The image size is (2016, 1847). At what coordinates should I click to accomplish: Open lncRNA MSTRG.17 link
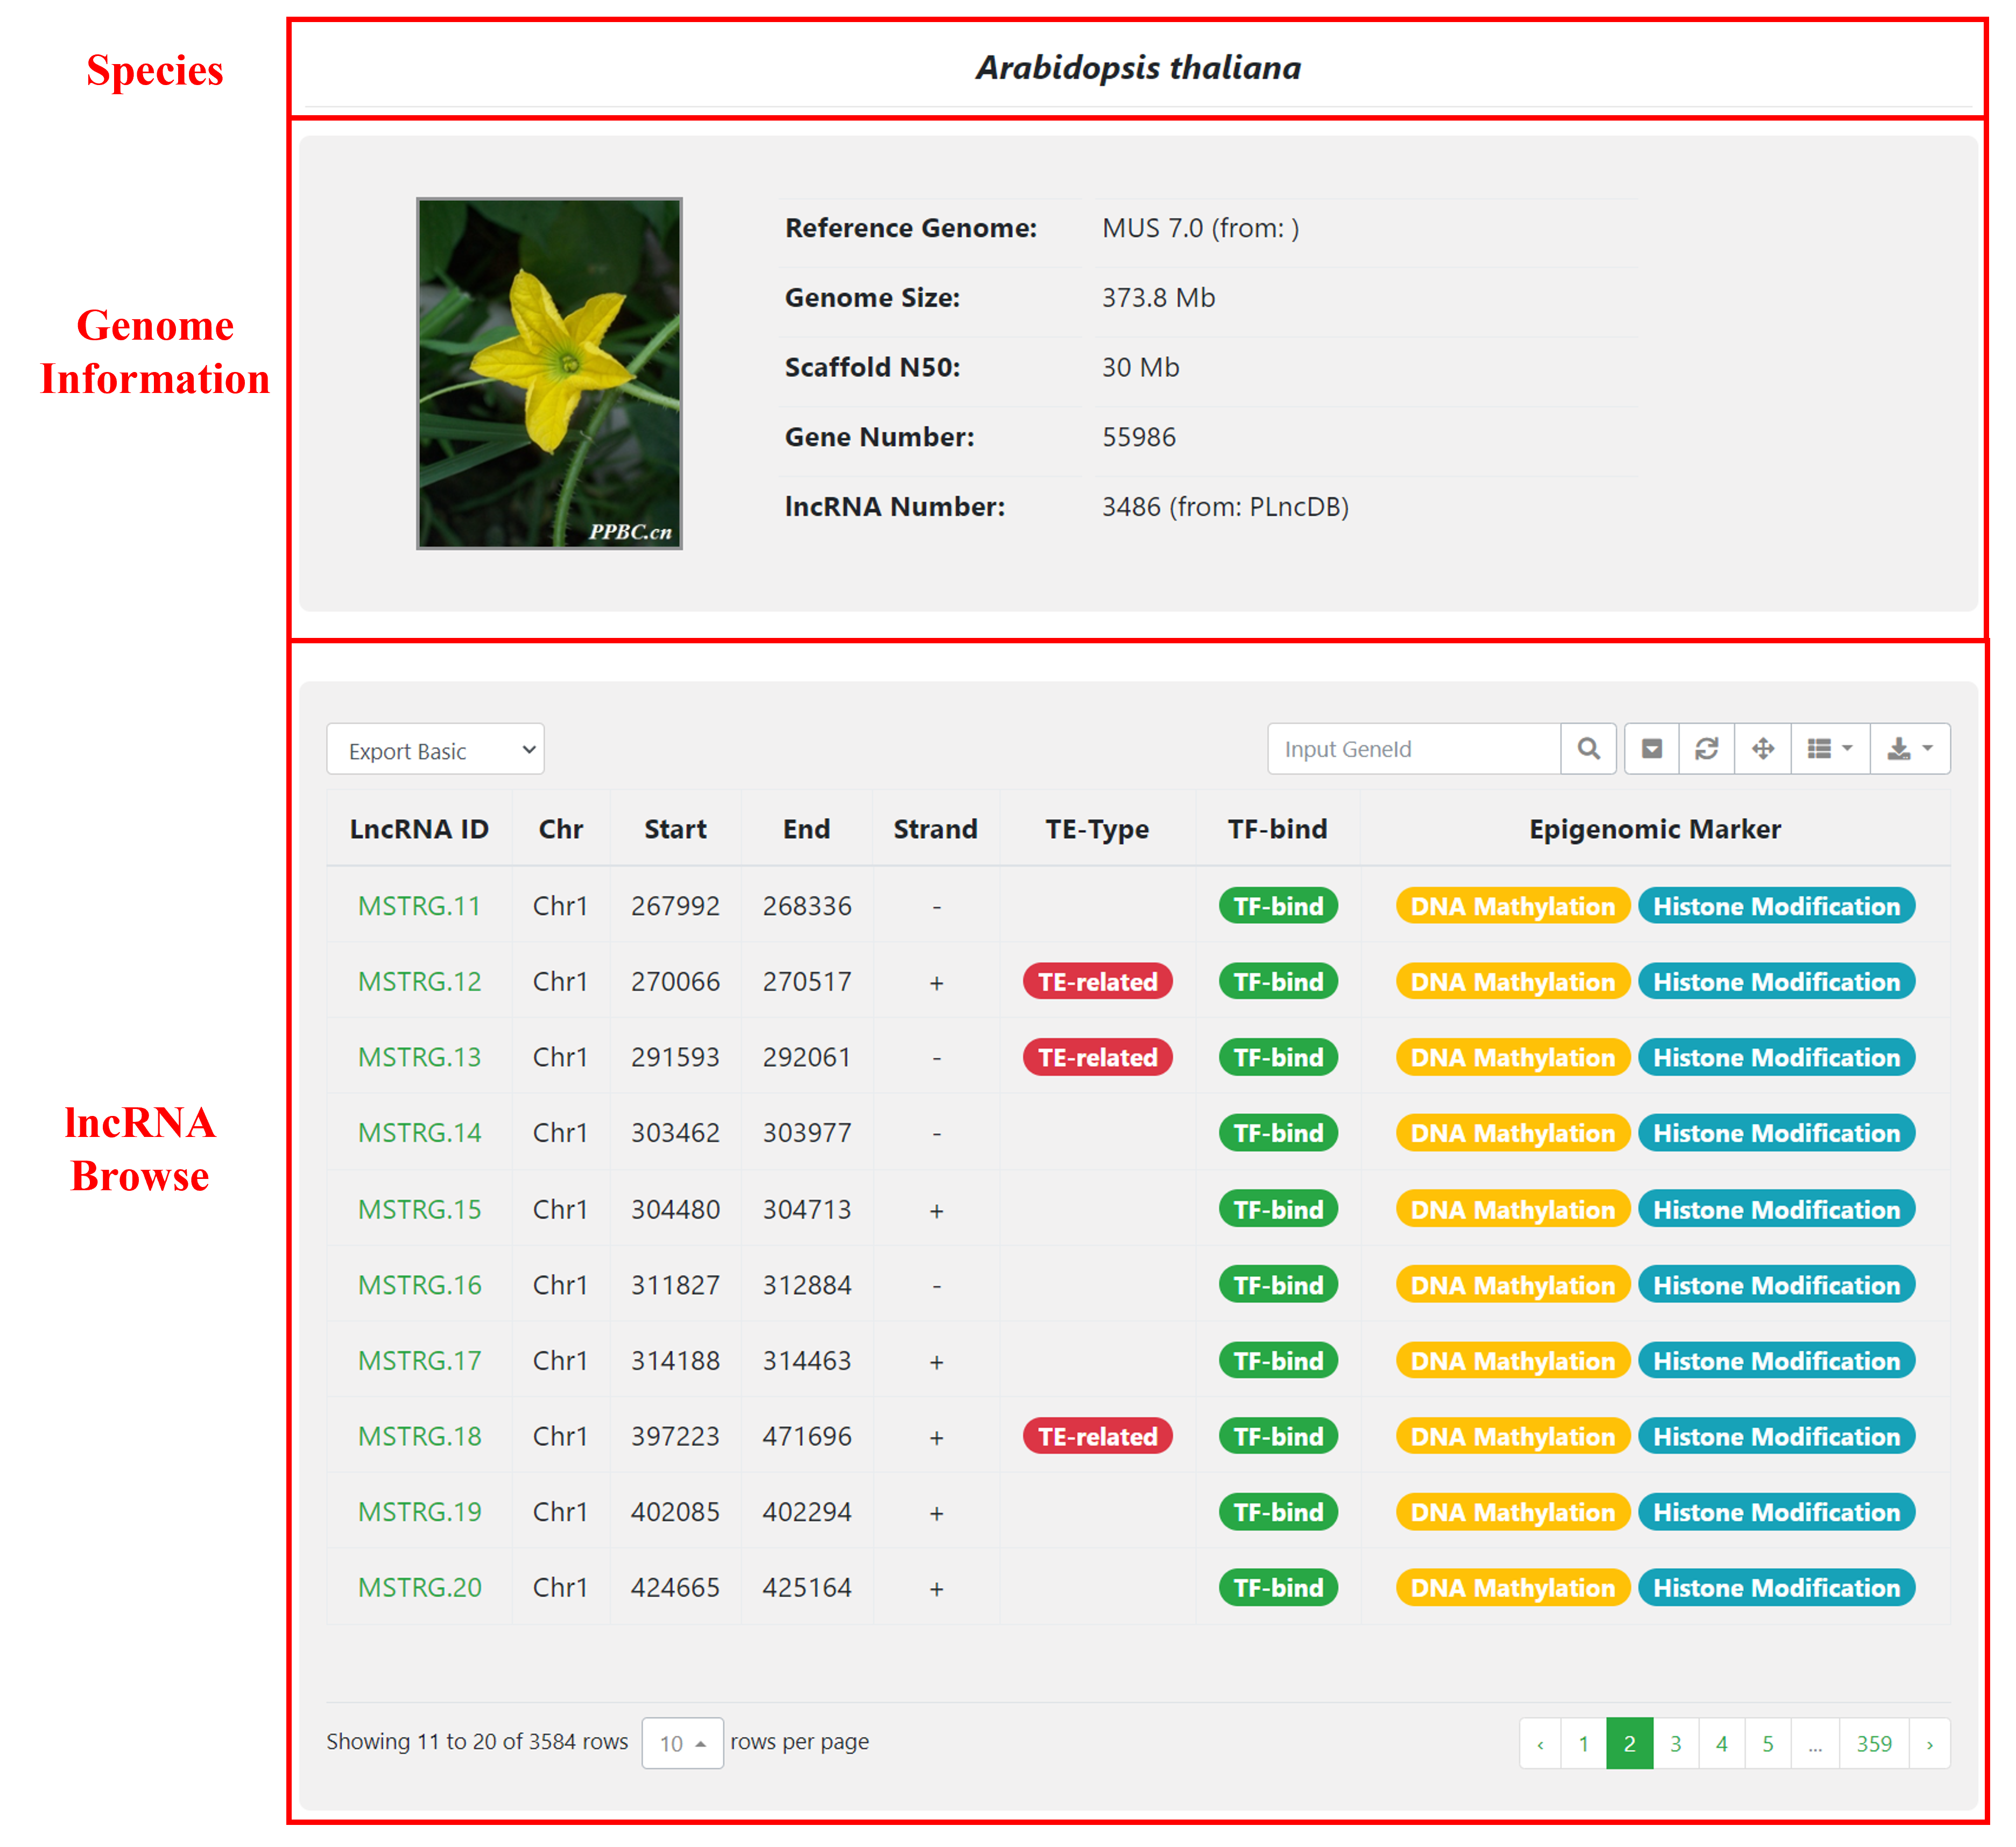tap(419, 1361)
